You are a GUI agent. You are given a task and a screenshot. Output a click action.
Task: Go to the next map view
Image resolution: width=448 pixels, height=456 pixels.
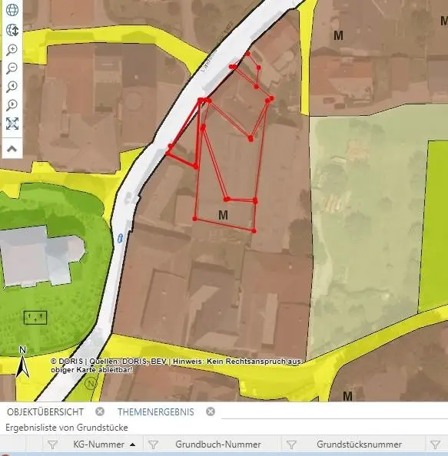click(12, 105)
